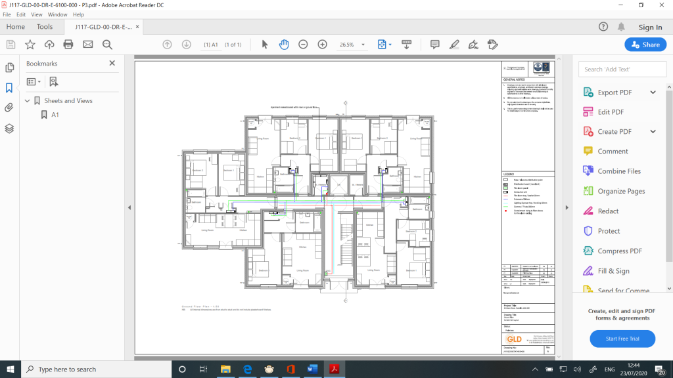The image size is (673, 378).
Task: Expand Export PDF options
Action: click(x=653, y=92)
